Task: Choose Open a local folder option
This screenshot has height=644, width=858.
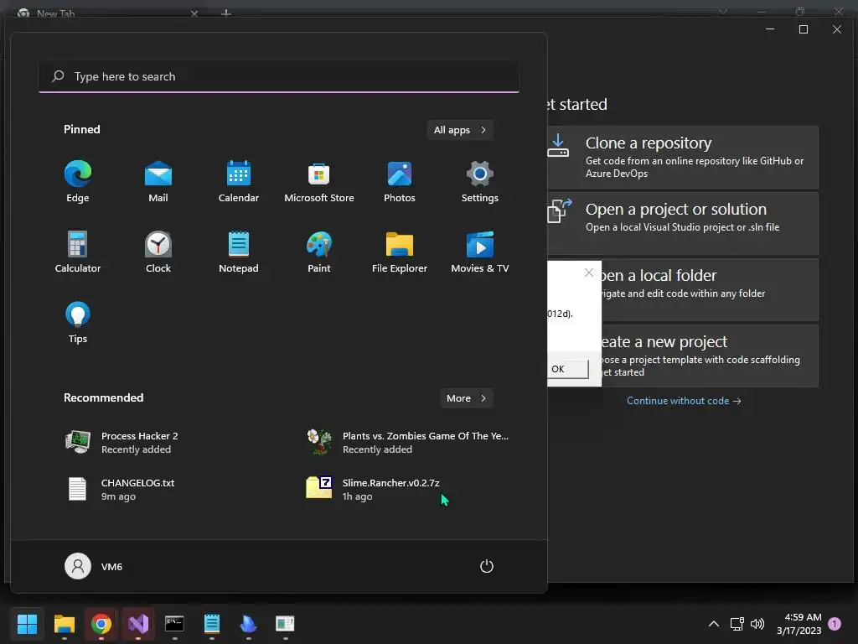Action: click(710, 289)
